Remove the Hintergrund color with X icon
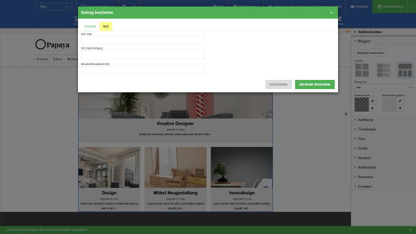The height and width of the screenshot is (234, 416). [372, 109]
